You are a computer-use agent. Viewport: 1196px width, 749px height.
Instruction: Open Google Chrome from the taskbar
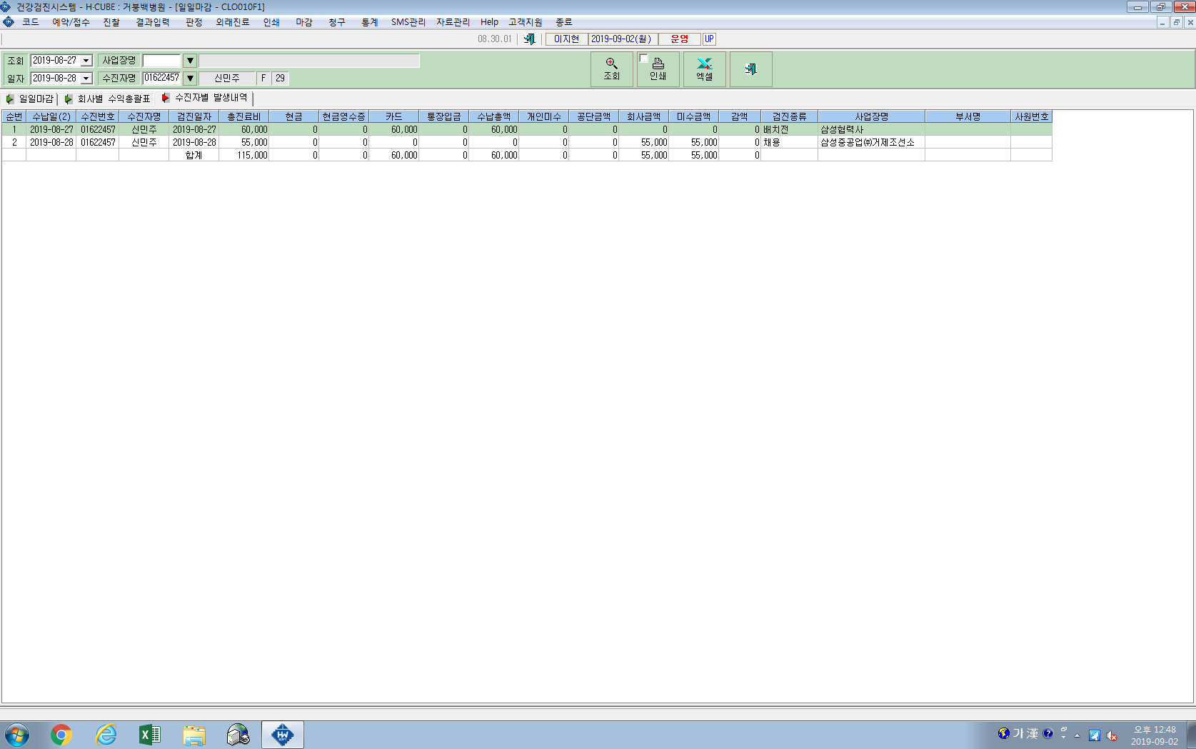pos(61,735)
